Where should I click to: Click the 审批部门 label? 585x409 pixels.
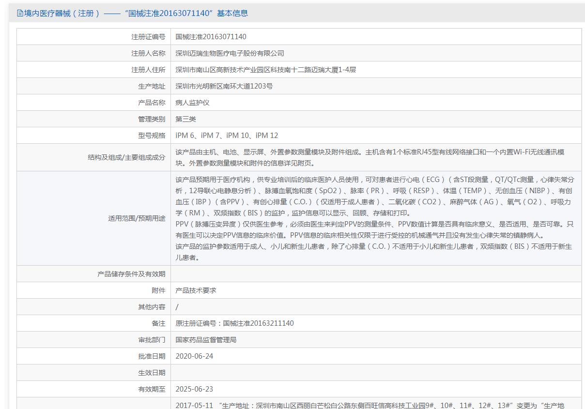click(152, 340)
